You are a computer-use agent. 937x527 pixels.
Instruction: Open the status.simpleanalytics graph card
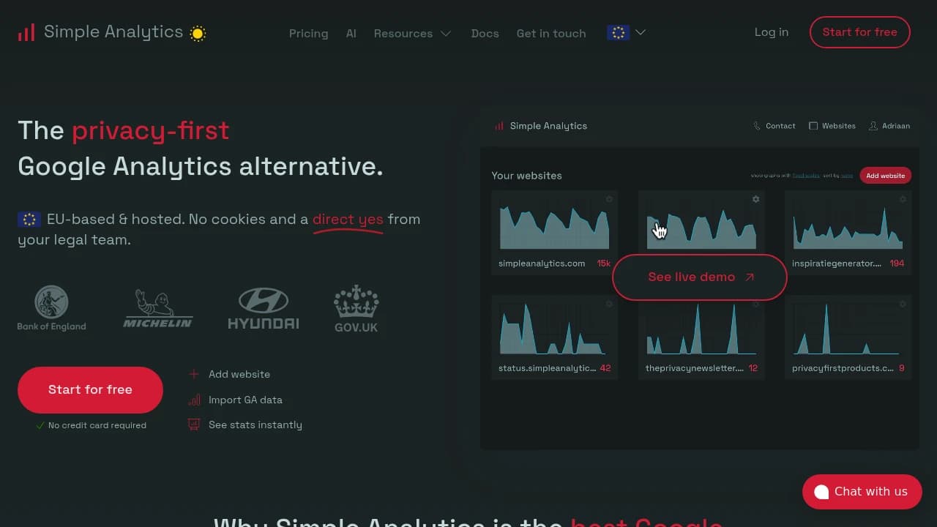pyautogui.click(x=554, y=337)
